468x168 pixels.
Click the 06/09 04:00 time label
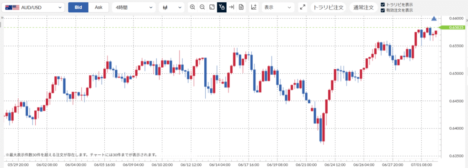tap(134, 164)
